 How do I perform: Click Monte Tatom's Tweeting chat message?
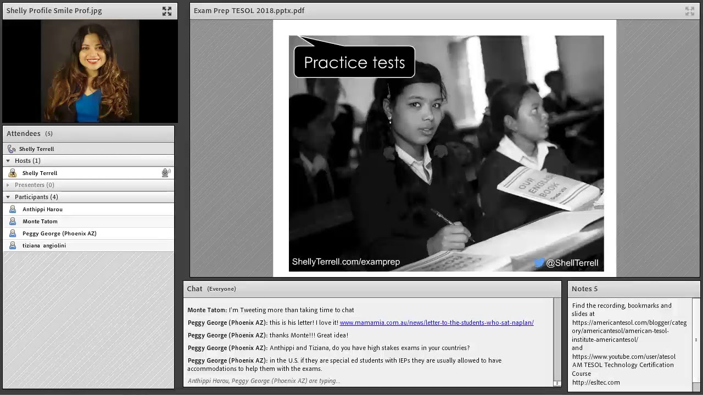(x=271, y=310)
